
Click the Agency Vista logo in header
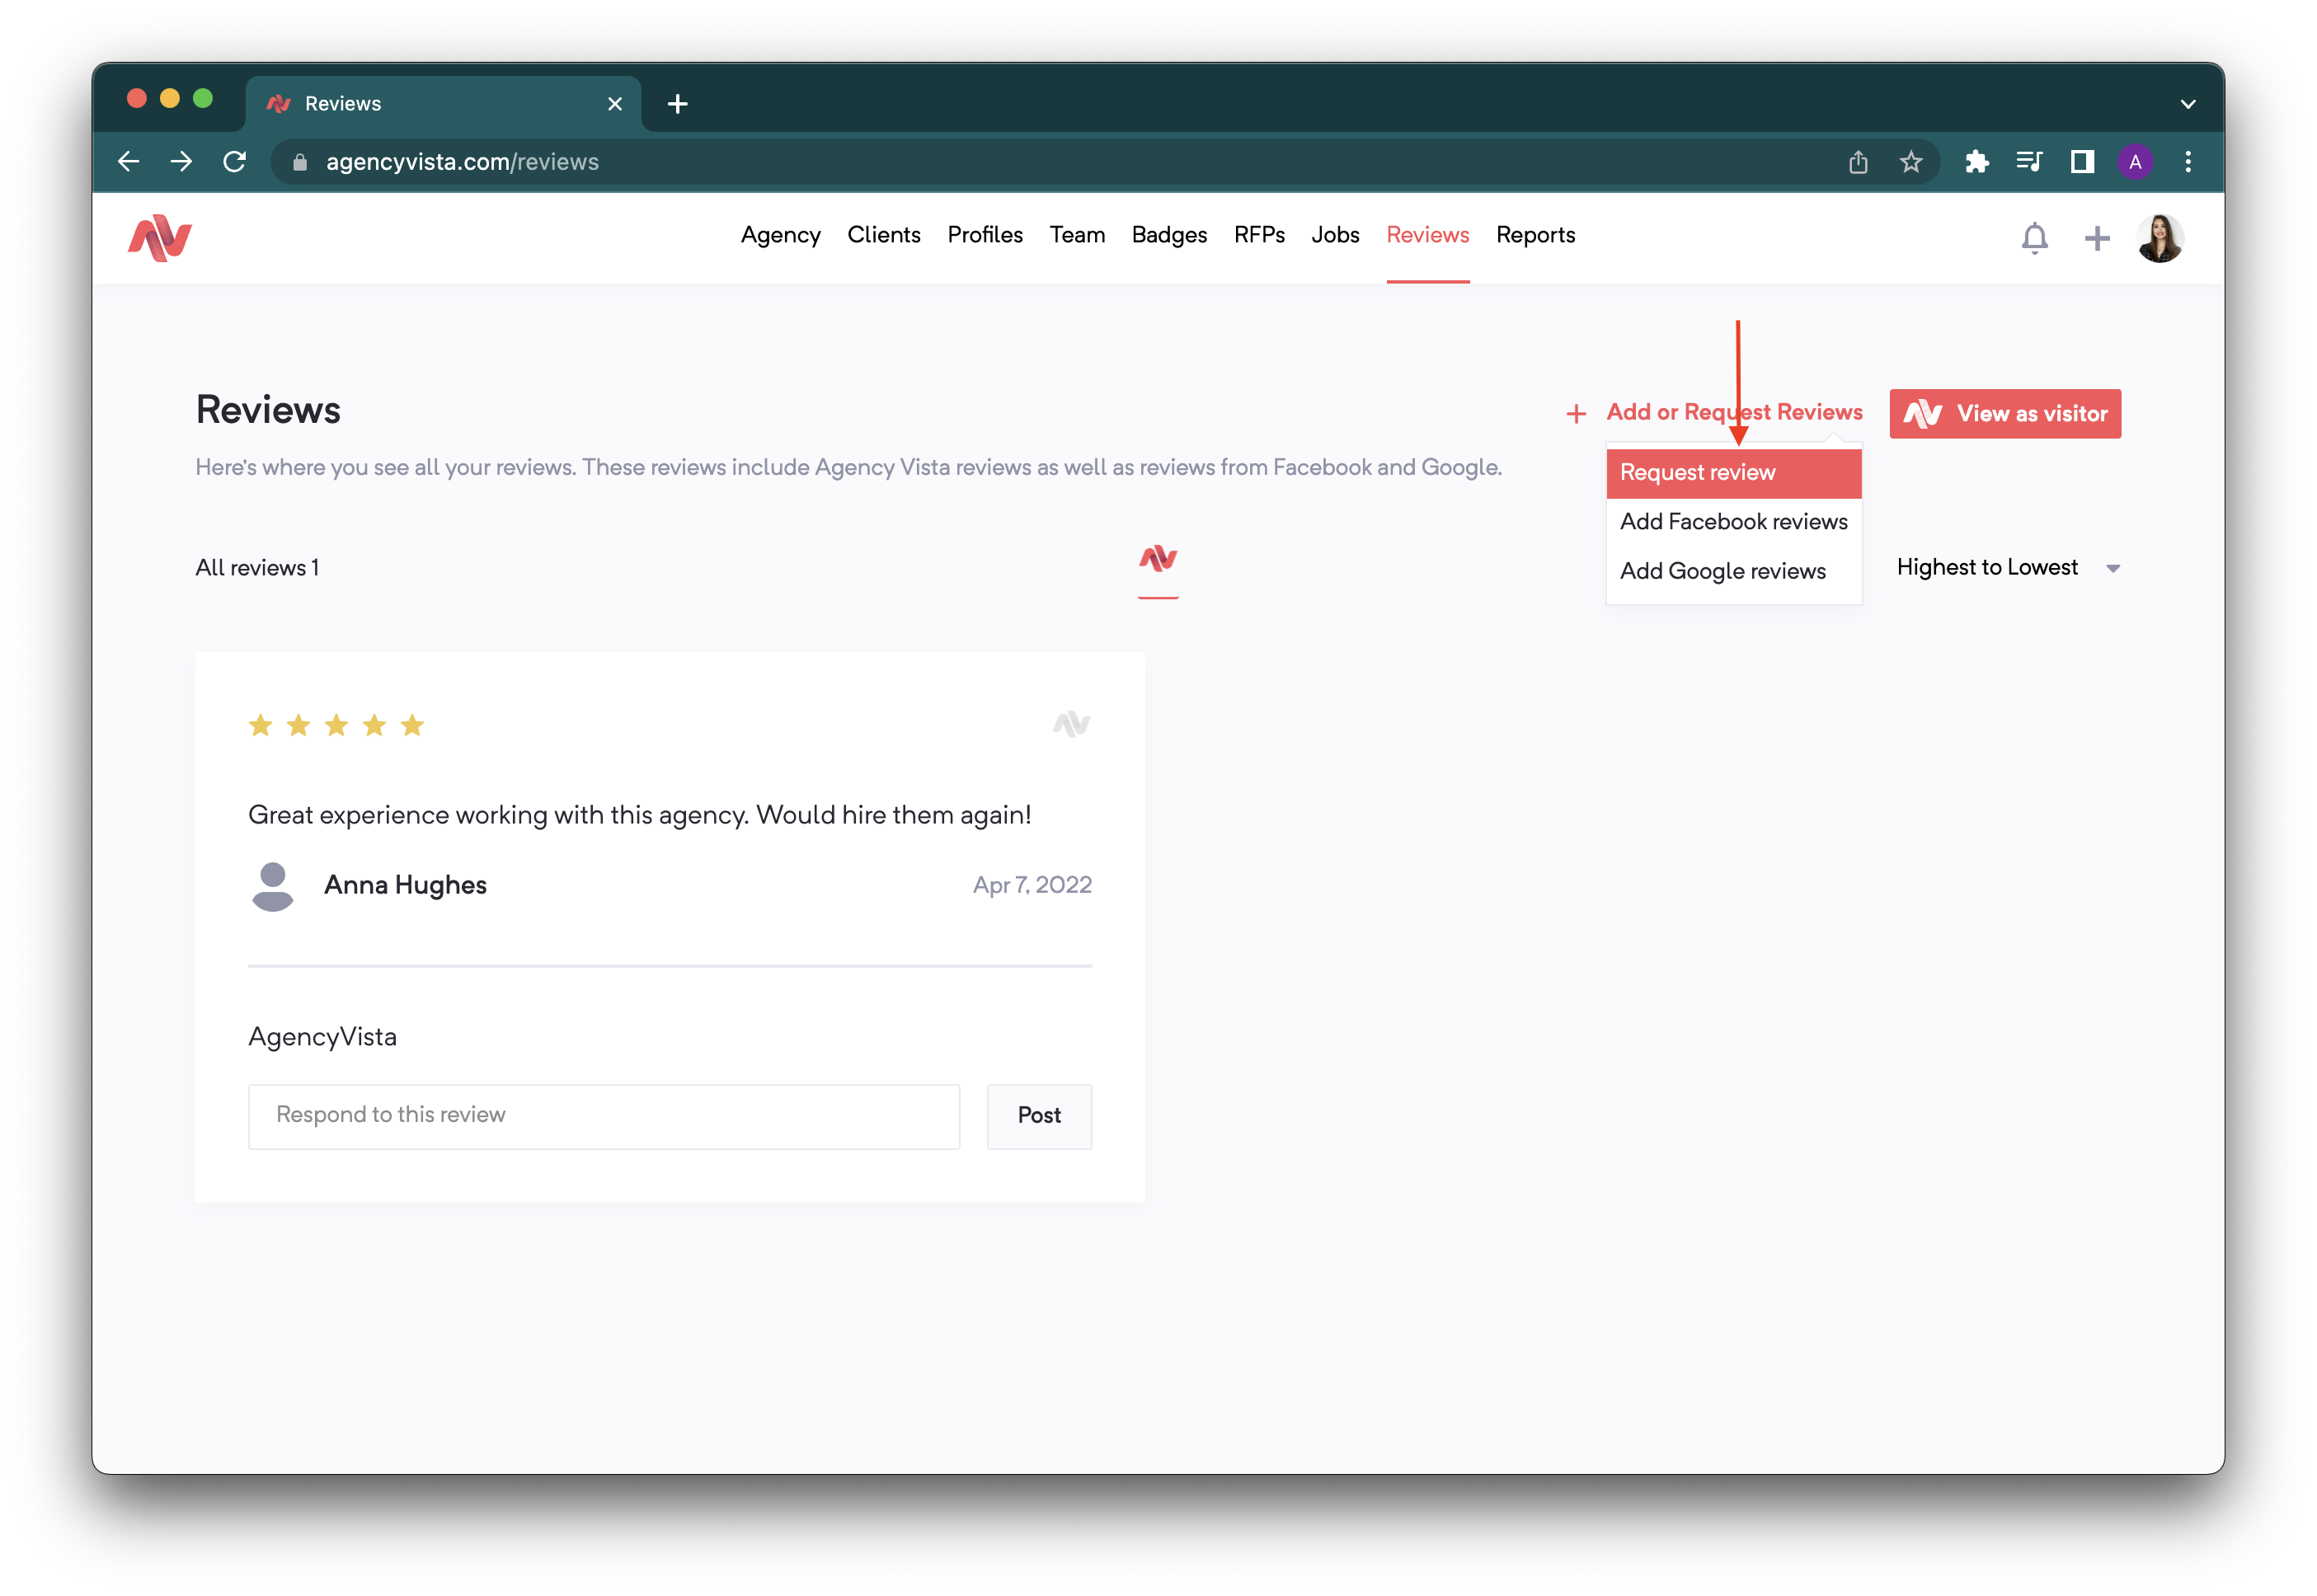160,238
